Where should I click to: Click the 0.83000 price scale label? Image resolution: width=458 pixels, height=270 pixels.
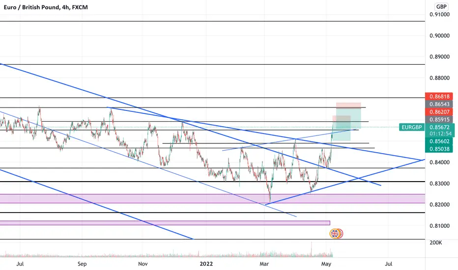(440, 184)
